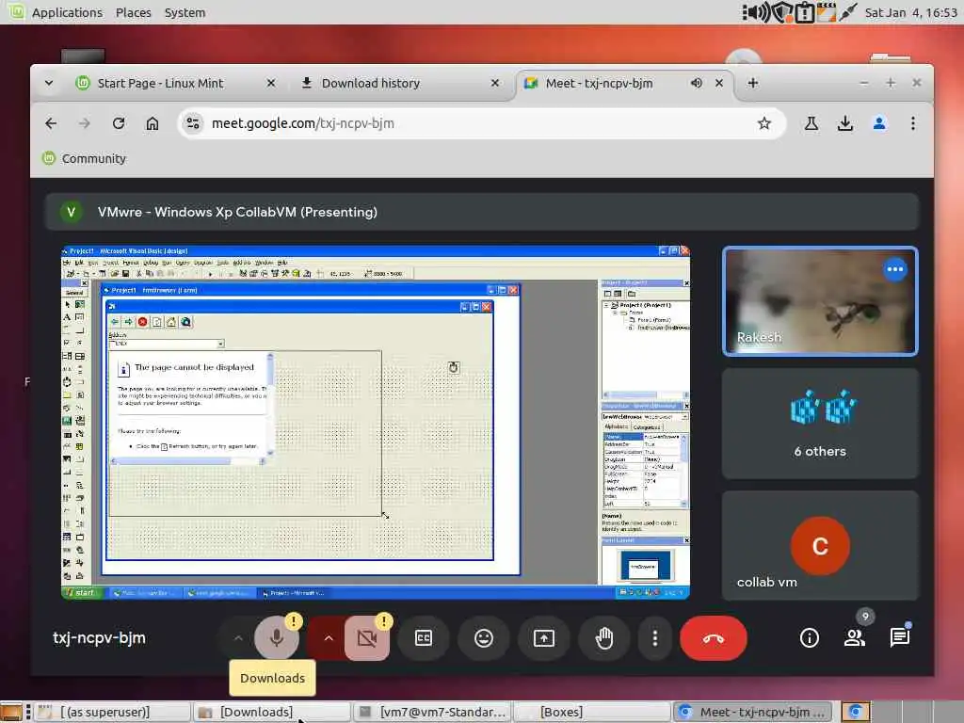This screenshot has height=723, width=964.
Task: Focus the meet.google.com address bar
Action: tap(481, 123)
